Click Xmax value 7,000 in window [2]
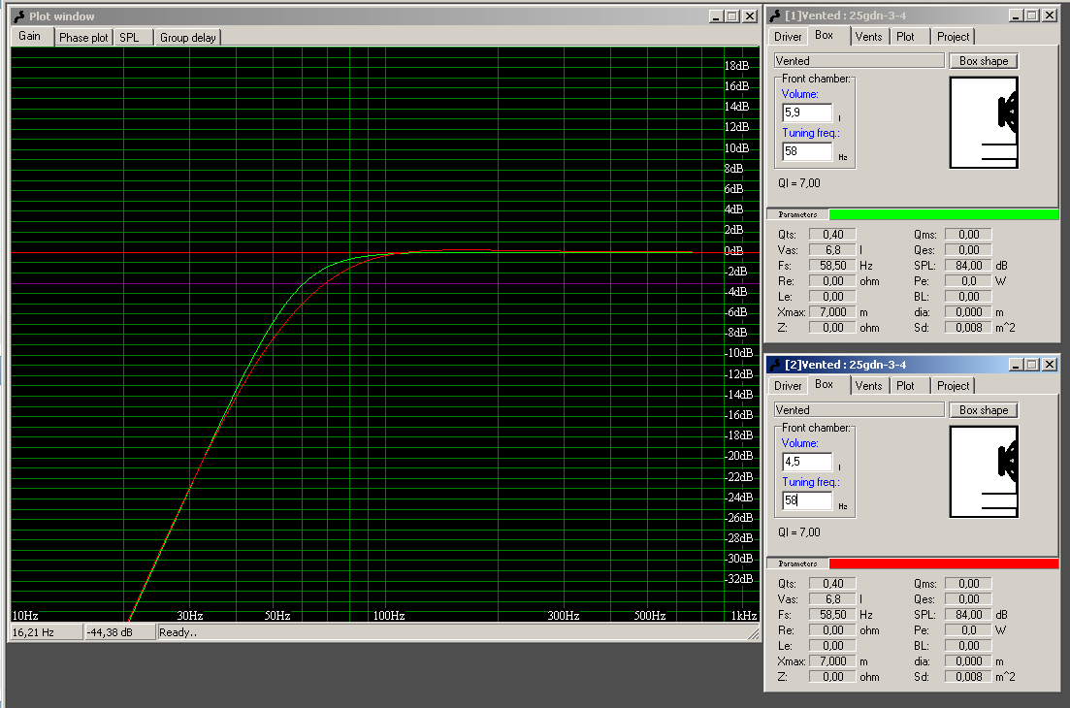1070x708 pixels. pyautogui.click(x=832, y=661)
